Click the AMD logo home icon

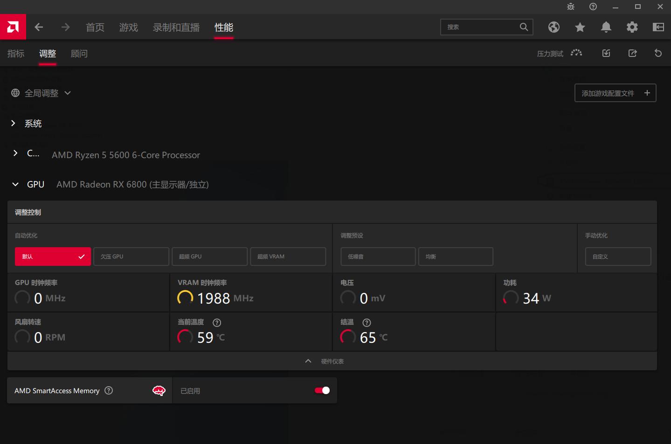(13, 27)
